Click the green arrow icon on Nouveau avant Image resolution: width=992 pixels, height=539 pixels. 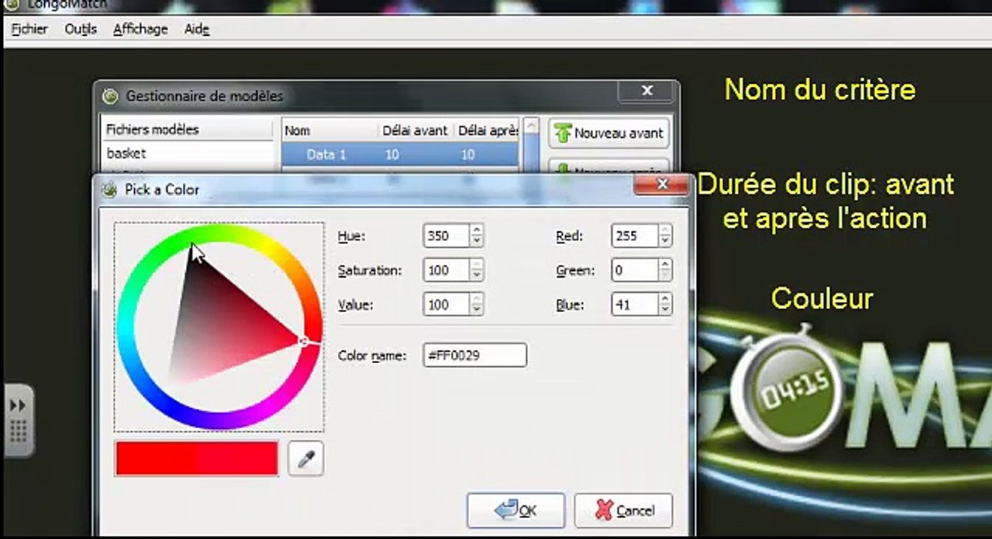tap(562, 133)
